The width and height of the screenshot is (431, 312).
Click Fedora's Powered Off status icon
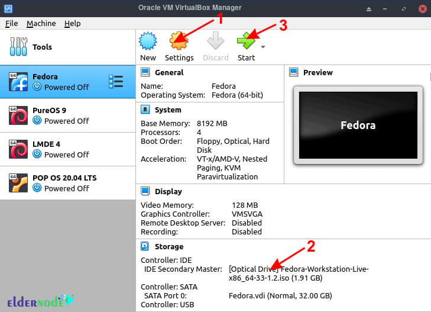tap(37, 86)
